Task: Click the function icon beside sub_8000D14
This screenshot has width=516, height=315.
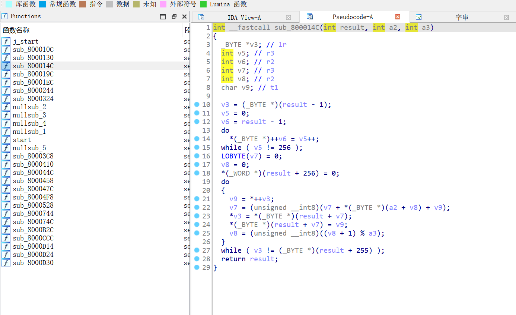Action: [6, 246]
